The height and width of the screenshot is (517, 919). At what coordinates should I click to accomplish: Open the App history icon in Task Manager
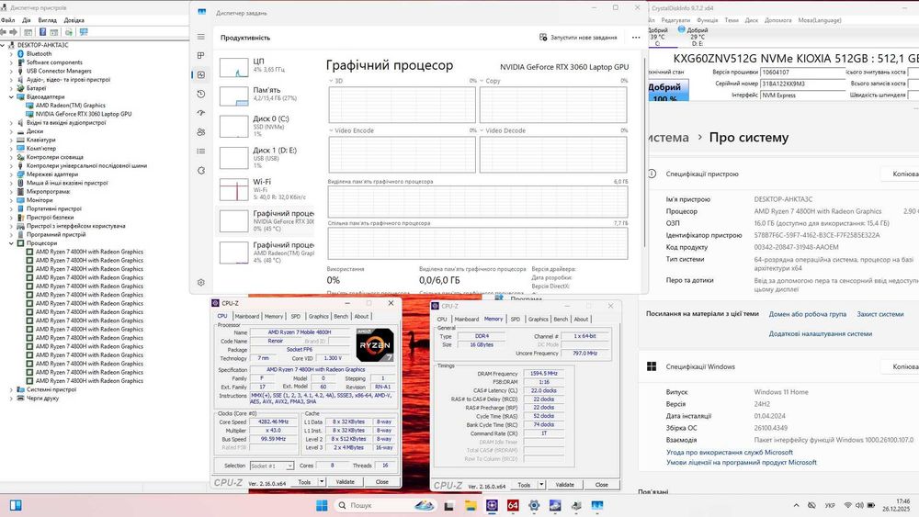click(x=201, y=94)
